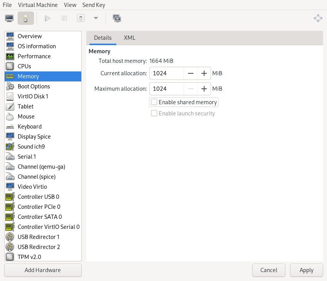
Task: Click the Current allocation input field
Action: (x=166, y=73)
